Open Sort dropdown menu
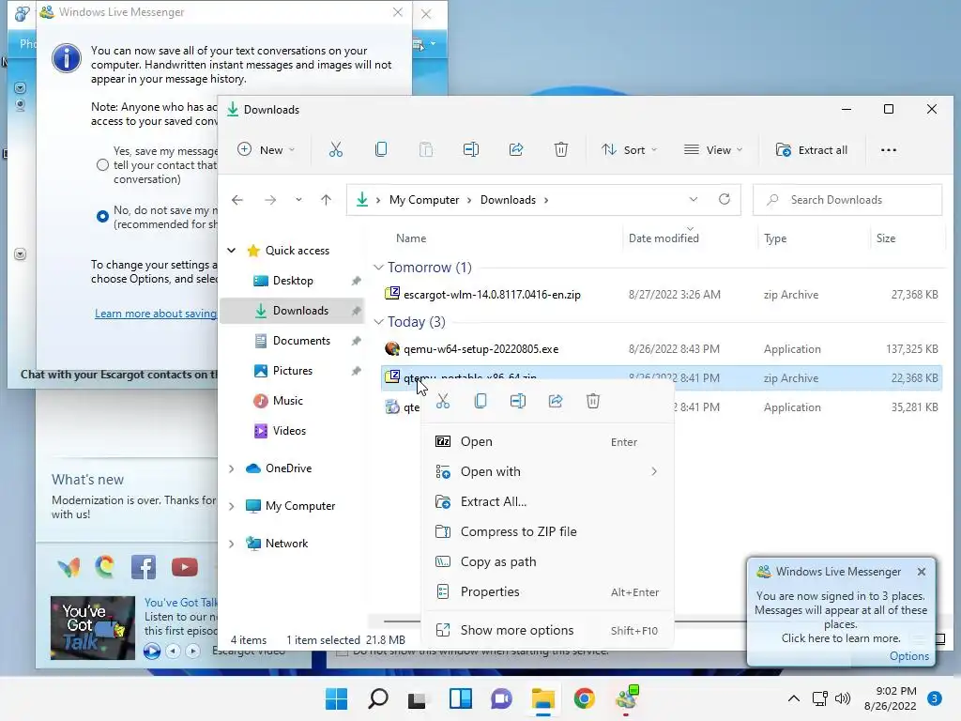 (629, 149)
